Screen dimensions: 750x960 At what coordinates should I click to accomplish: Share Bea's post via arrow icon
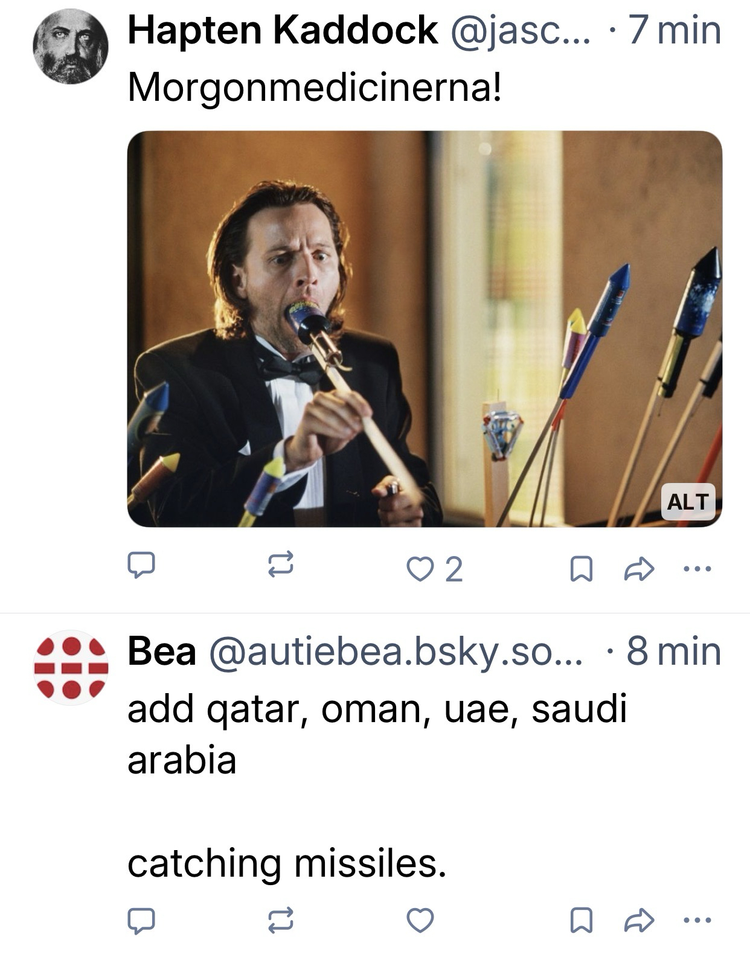pos(639,920)
